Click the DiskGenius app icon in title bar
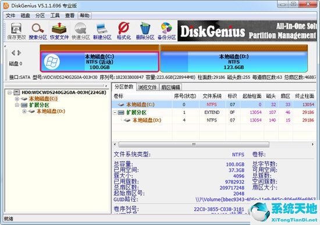Viewport: 320px width, 225px height. click(x=6, y=5)
